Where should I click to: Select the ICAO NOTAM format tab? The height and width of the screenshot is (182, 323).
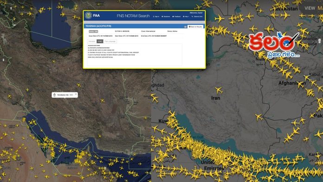(x=100, y=41)
